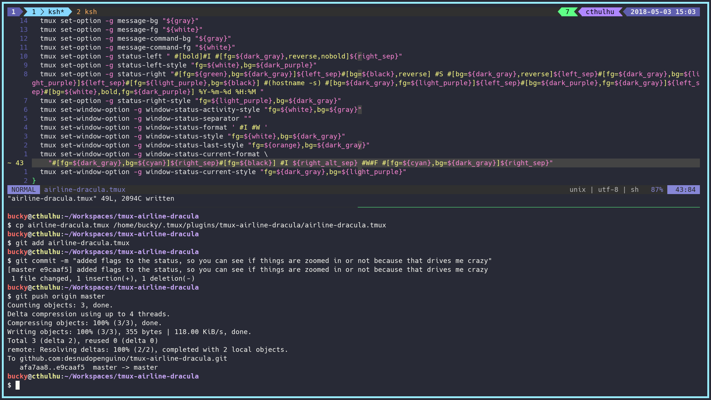
Task: Click the utf-8 encoding label
Action: coord(608,190)
